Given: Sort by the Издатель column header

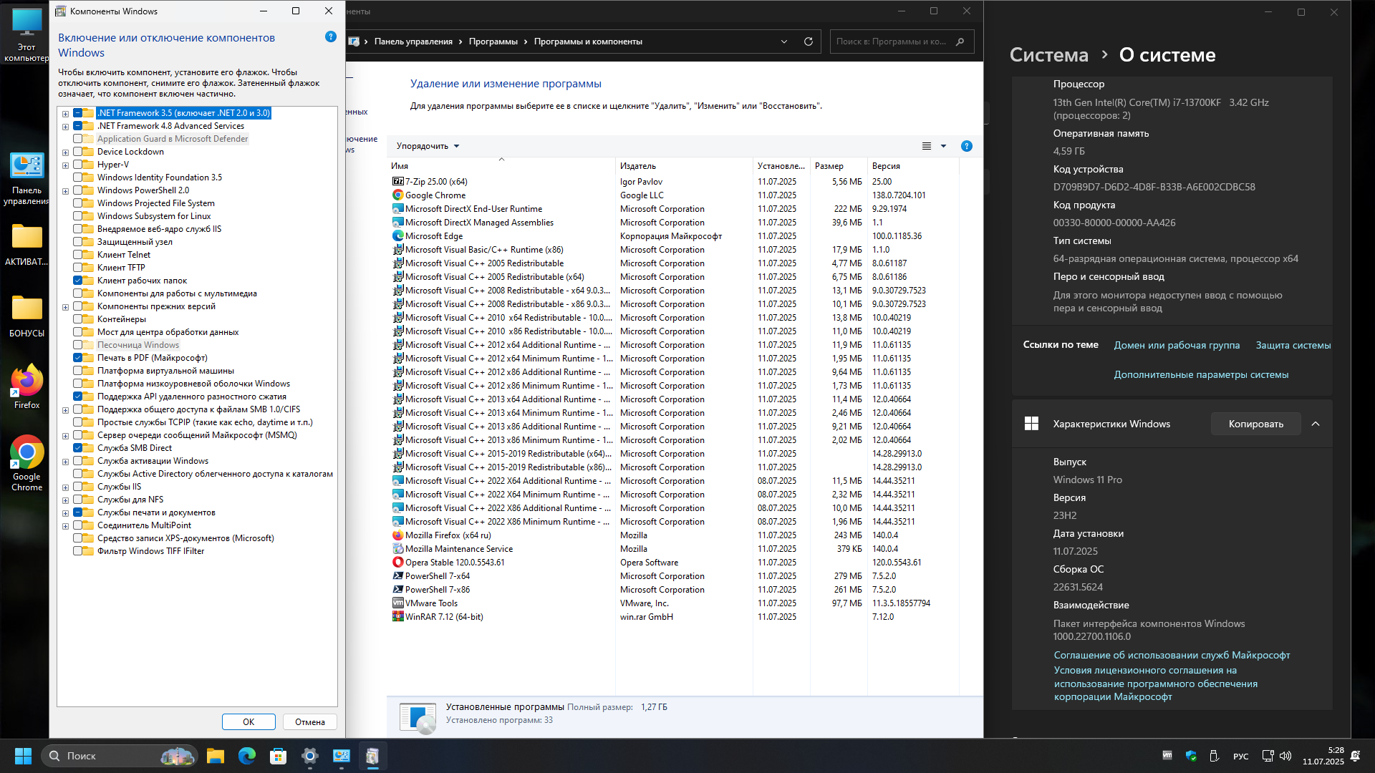Looking at the screenshot, I should coord(684,166).
